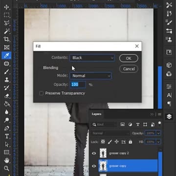This screenshot has height=176, width=176.
Task: Open the layer Fill dropdown arrow
Action: coord(158,142)
